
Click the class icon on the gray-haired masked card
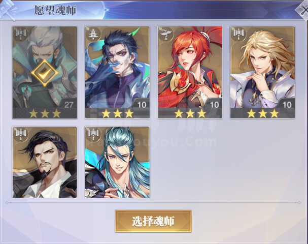(21, 33)
